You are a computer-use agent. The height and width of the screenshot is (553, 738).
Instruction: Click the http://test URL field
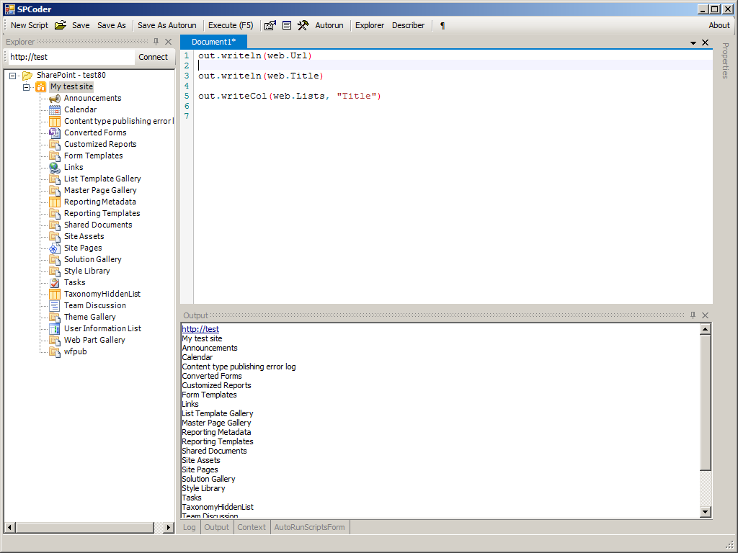coord(71,57)
